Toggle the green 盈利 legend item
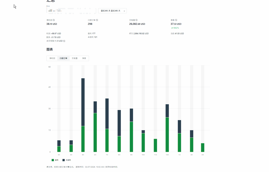The height and width of the screenshot is (172, 269). [x=55, y=160]
